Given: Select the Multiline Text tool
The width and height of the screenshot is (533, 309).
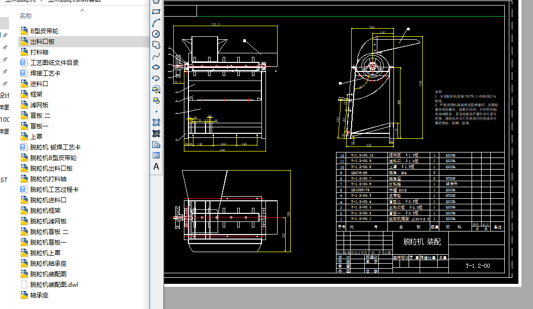Looking at the screenshot, I should coord(156,167).
